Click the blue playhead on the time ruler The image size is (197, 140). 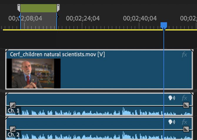(x=164, y=26)
